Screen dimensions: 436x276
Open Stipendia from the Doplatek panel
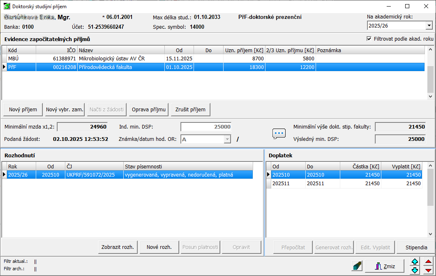[416, 248]
